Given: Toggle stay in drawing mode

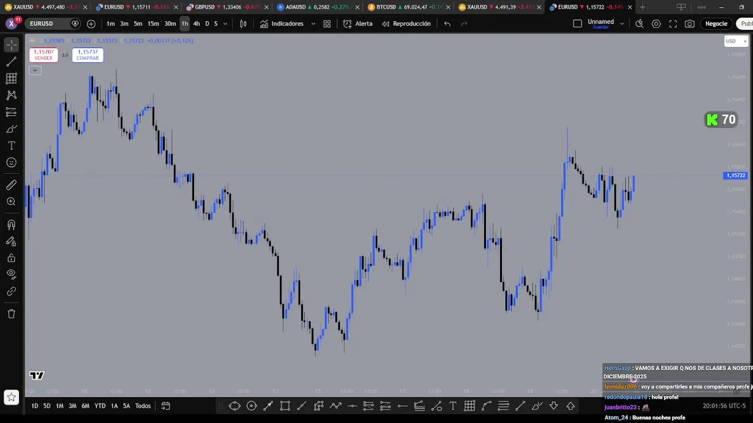Looking at the screenshot, I should (11, 241).
